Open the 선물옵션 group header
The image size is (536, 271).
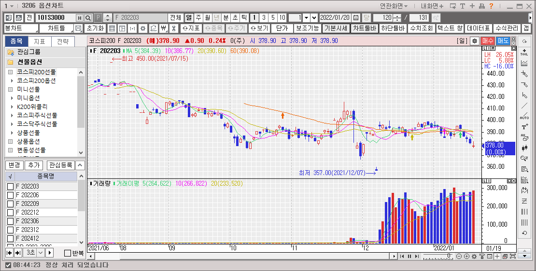(45, 63)
